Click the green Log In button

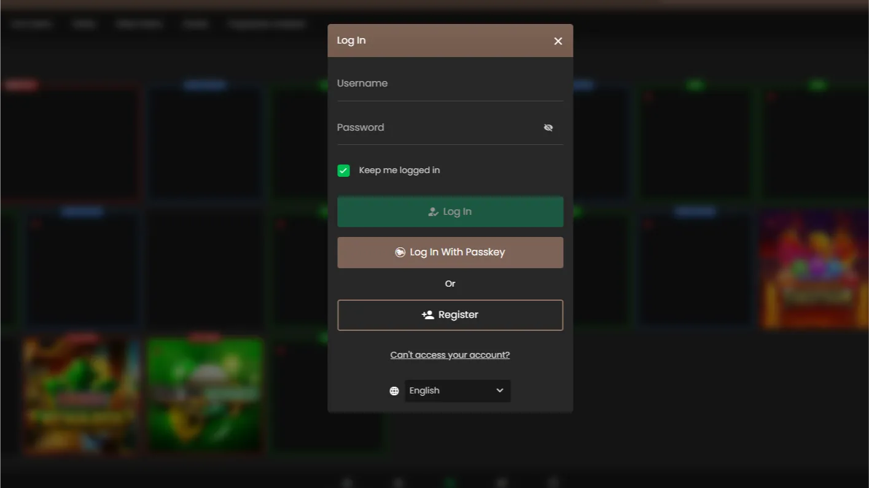[x=450, y=212]
